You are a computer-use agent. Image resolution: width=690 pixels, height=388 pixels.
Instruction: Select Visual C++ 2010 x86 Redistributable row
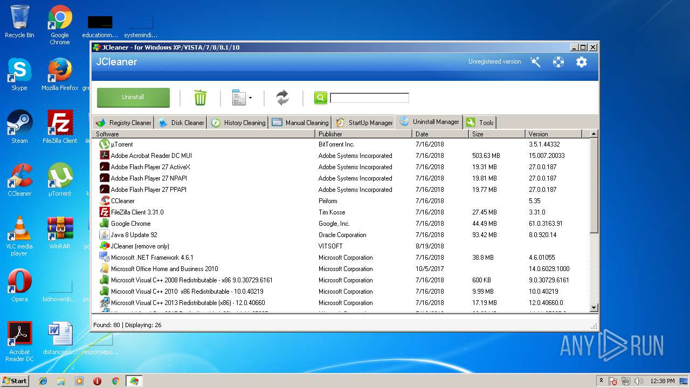coord(341,292)
